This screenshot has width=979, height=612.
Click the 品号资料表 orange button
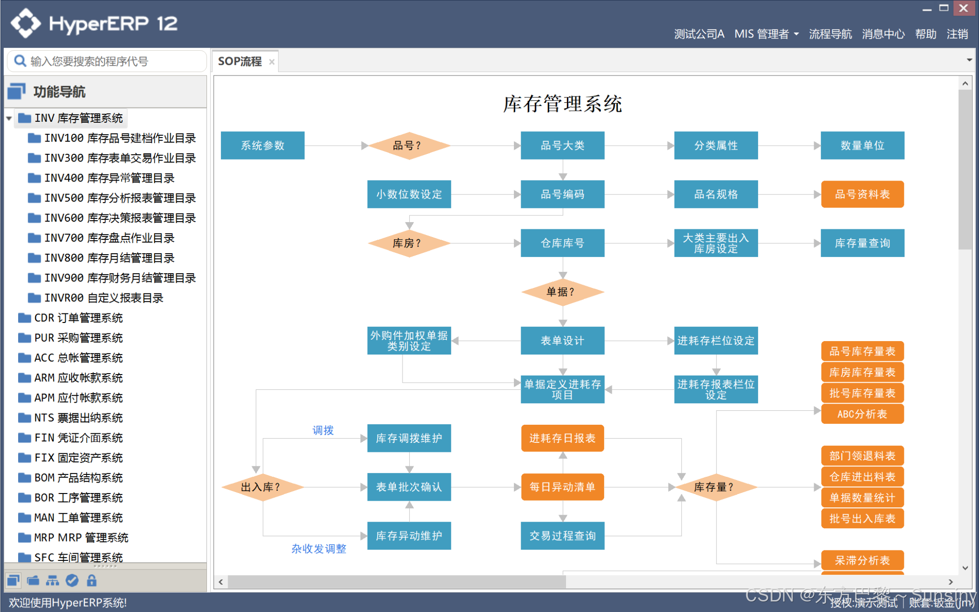click(x=862, y=194)
